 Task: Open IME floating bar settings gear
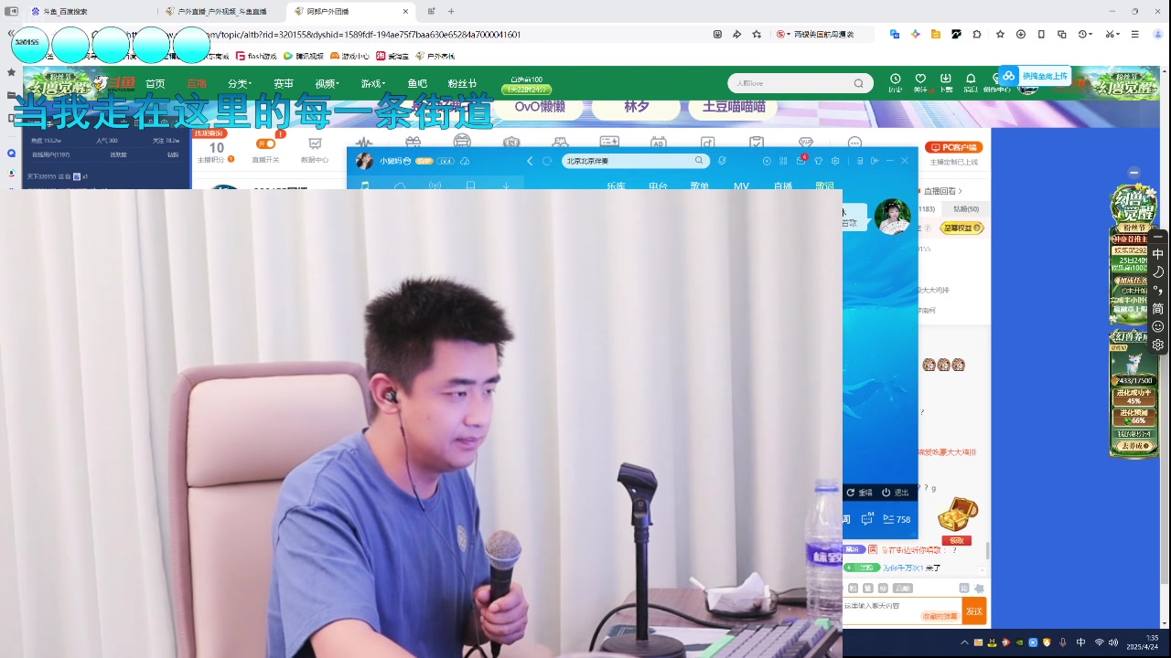point(1158,345)
